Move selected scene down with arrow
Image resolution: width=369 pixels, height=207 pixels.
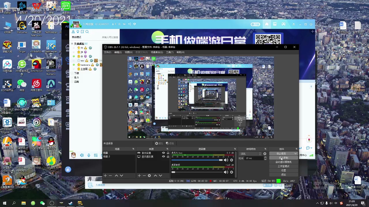pyautogui.click(x=121, y=176)
